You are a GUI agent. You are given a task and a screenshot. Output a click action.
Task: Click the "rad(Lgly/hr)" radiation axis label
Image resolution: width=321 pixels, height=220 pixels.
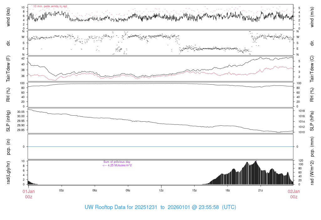[x=8, y=172]
